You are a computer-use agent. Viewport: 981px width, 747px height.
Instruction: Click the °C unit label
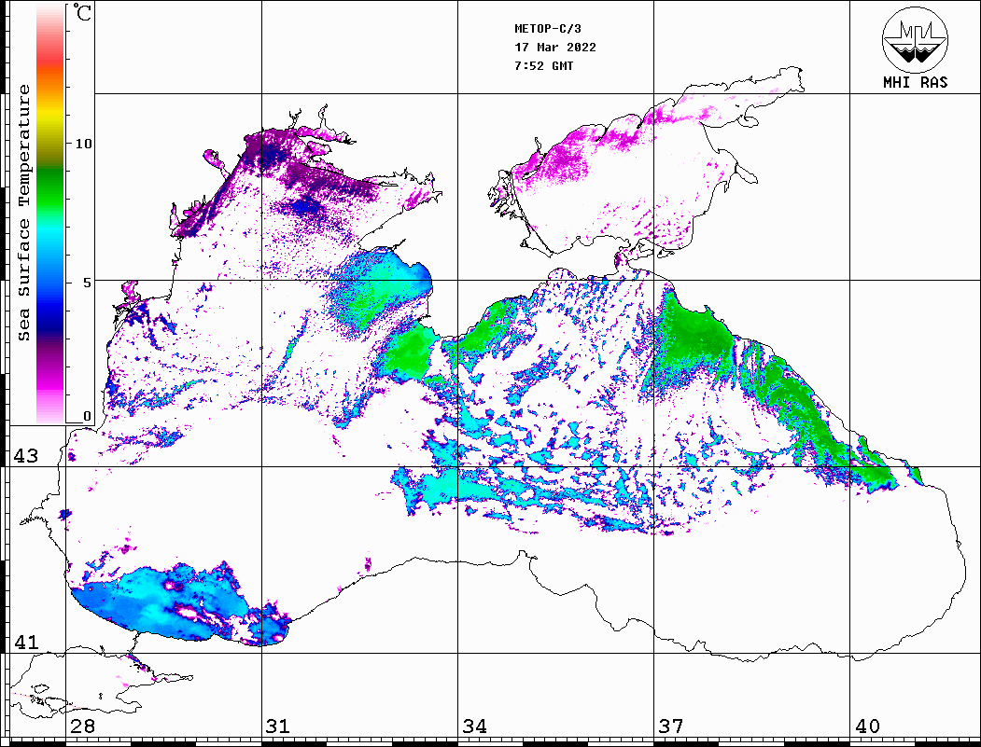click(82, 12)
